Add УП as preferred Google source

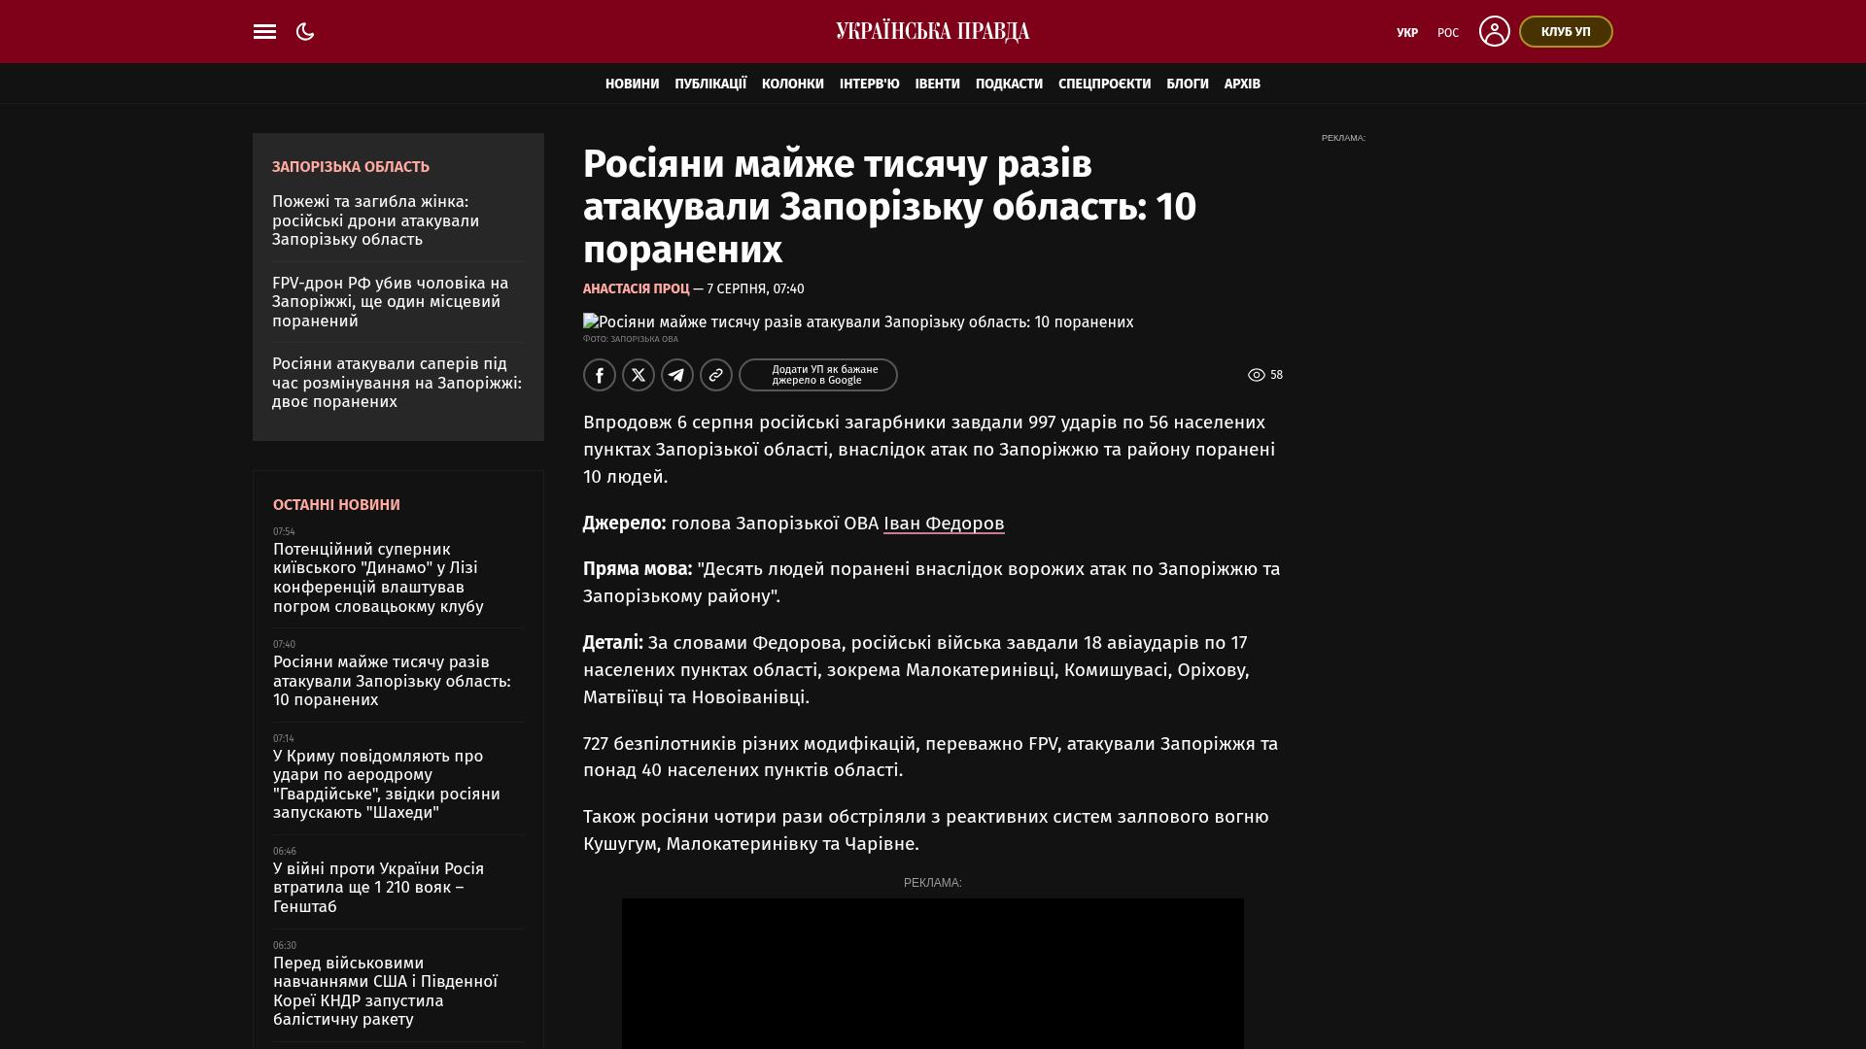pos(818,375)
